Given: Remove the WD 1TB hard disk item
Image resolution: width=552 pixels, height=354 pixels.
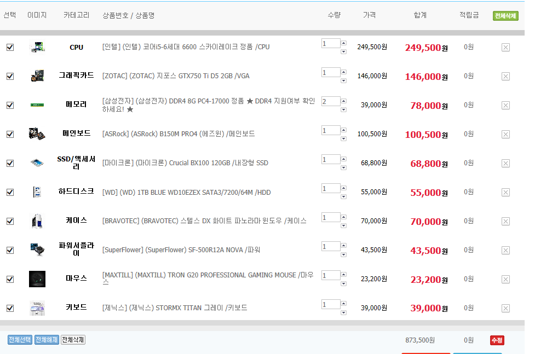Looking at the screenshot, I should tap(505, 193).
